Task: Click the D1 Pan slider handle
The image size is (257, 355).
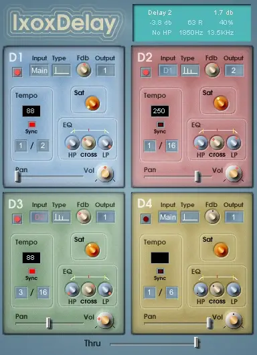Action: click(x=17, y=176)
